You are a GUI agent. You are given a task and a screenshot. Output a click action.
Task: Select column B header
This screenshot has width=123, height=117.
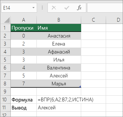(59, 20)
